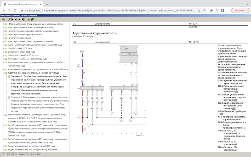Click the car icon in the ELSA toolbar
This screenshot has height=157, width=251.
pyautogui.click(x=3, y=19)
